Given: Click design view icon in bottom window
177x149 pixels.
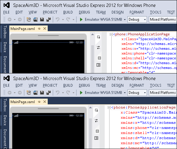Looking at the screenshot, I should click(96, 110).
